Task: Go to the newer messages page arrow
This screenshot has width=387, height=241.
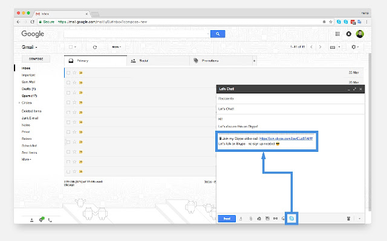Action: pyautogui.click(x=311, y=47)
